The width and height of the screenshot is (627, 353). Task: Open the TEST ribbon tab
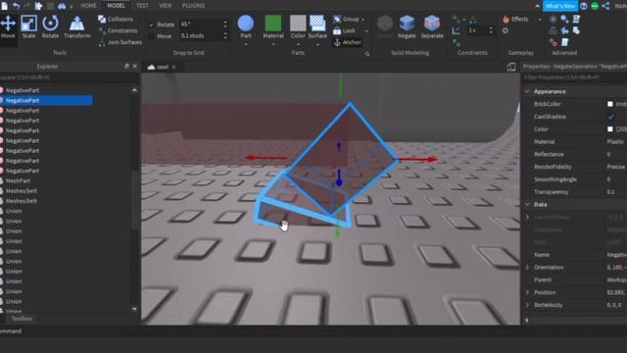click(142, 6)
